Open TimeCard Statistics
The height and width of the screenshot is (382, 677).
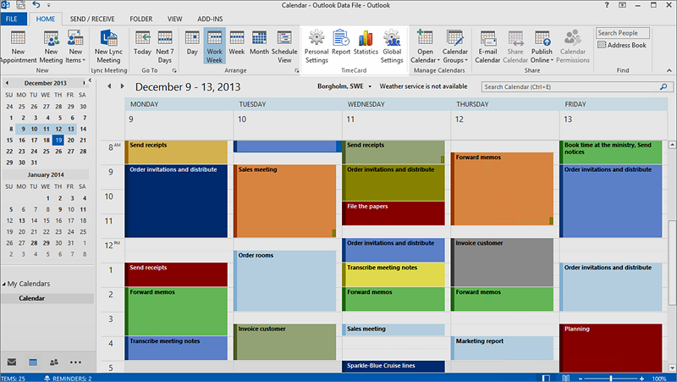click(366, 46)
